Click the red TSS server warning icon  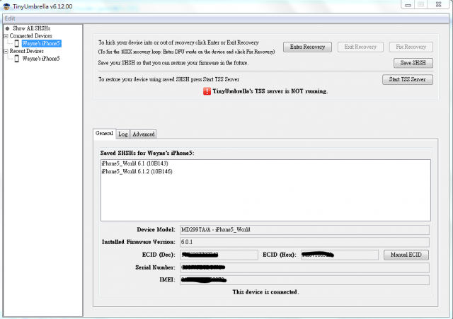pyautogui.click(x=207, y=91)
